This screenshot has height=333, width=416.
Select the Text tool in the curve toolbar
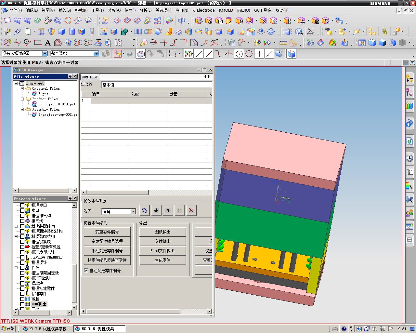[x=48, y=43]
